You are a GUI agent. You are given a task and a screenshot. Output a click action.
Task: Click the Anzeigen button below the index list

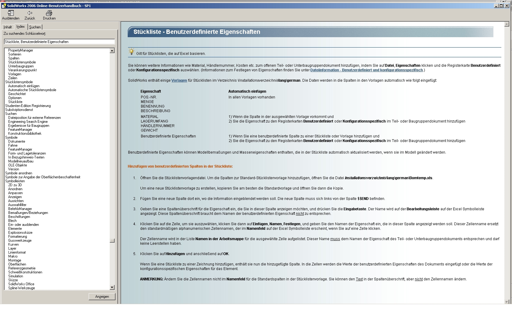[x=102, y=297]
